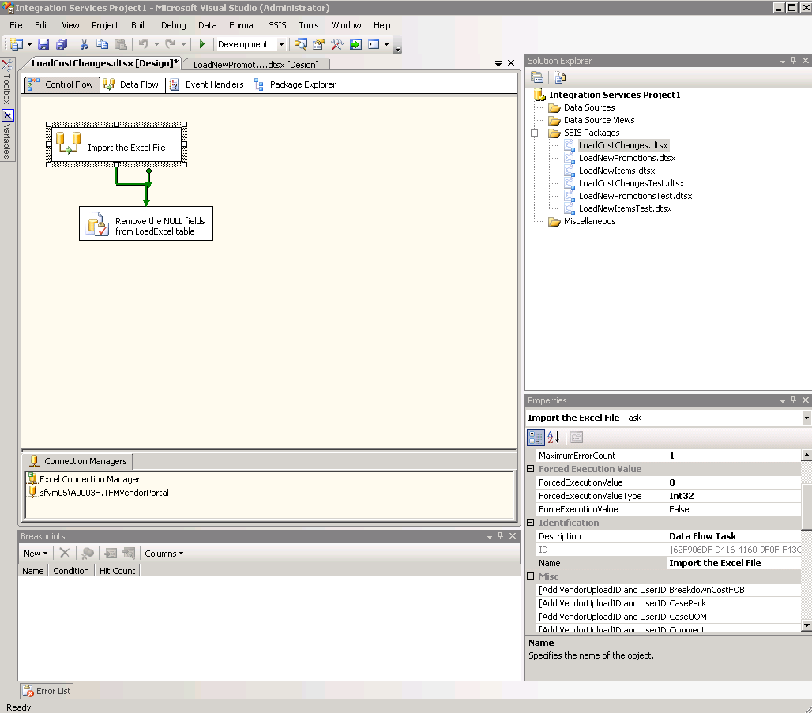Viewport: 812px width, 713px height.
Task: Select the Categorized view icon in Properties panel
Action: tap(536, 437)
